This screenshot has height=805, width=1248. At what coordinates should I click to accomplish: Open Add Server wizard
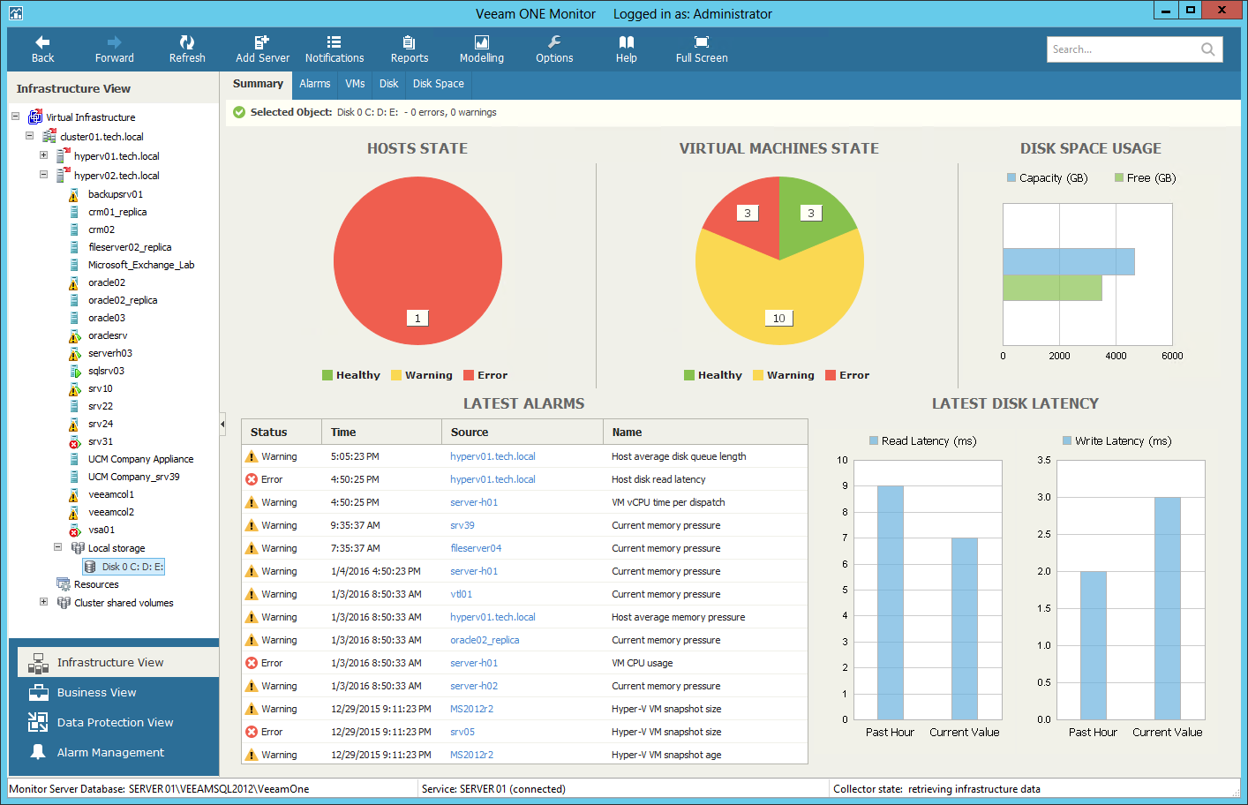coord(262,49)
